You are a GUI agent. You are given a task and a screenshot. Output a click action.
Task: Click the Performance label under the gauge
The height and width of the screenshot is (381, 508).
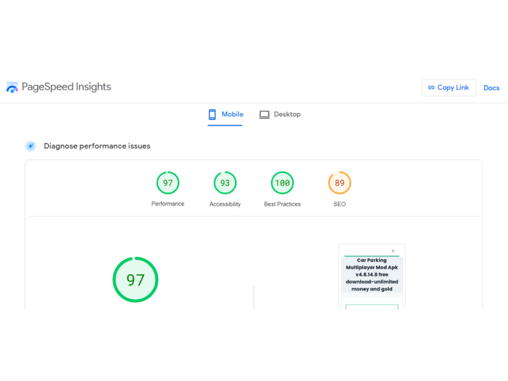point(168,204)
